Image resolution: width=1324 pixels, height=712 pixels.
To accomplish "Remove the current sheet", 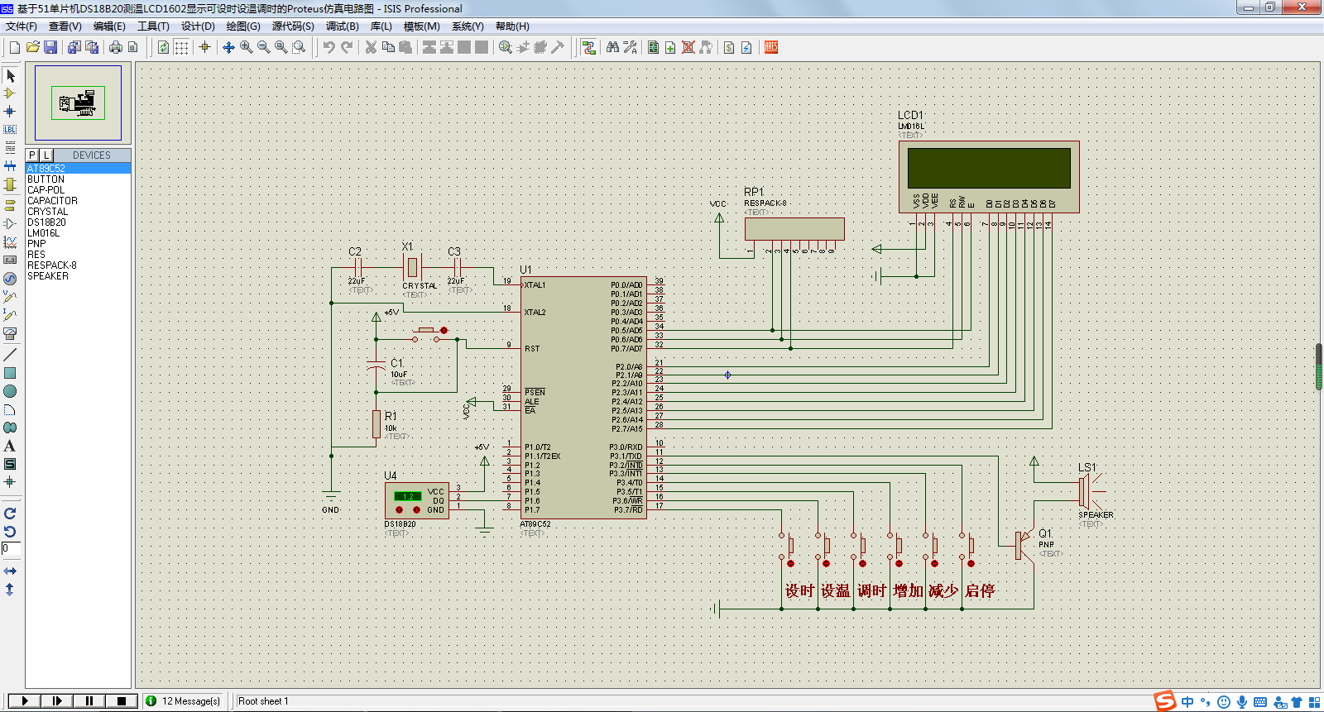I will [688, 47].
